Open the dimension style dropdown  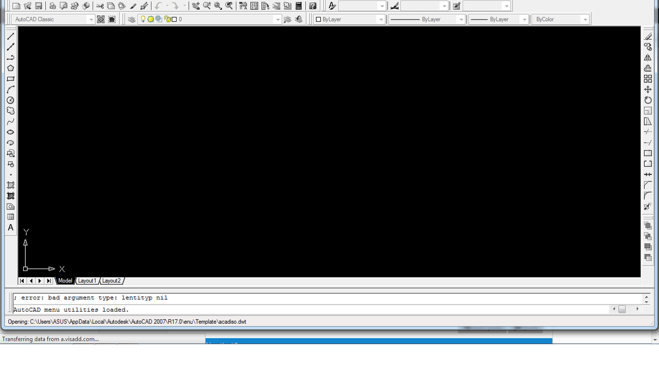pyautogui.click(x=444, y=6)
